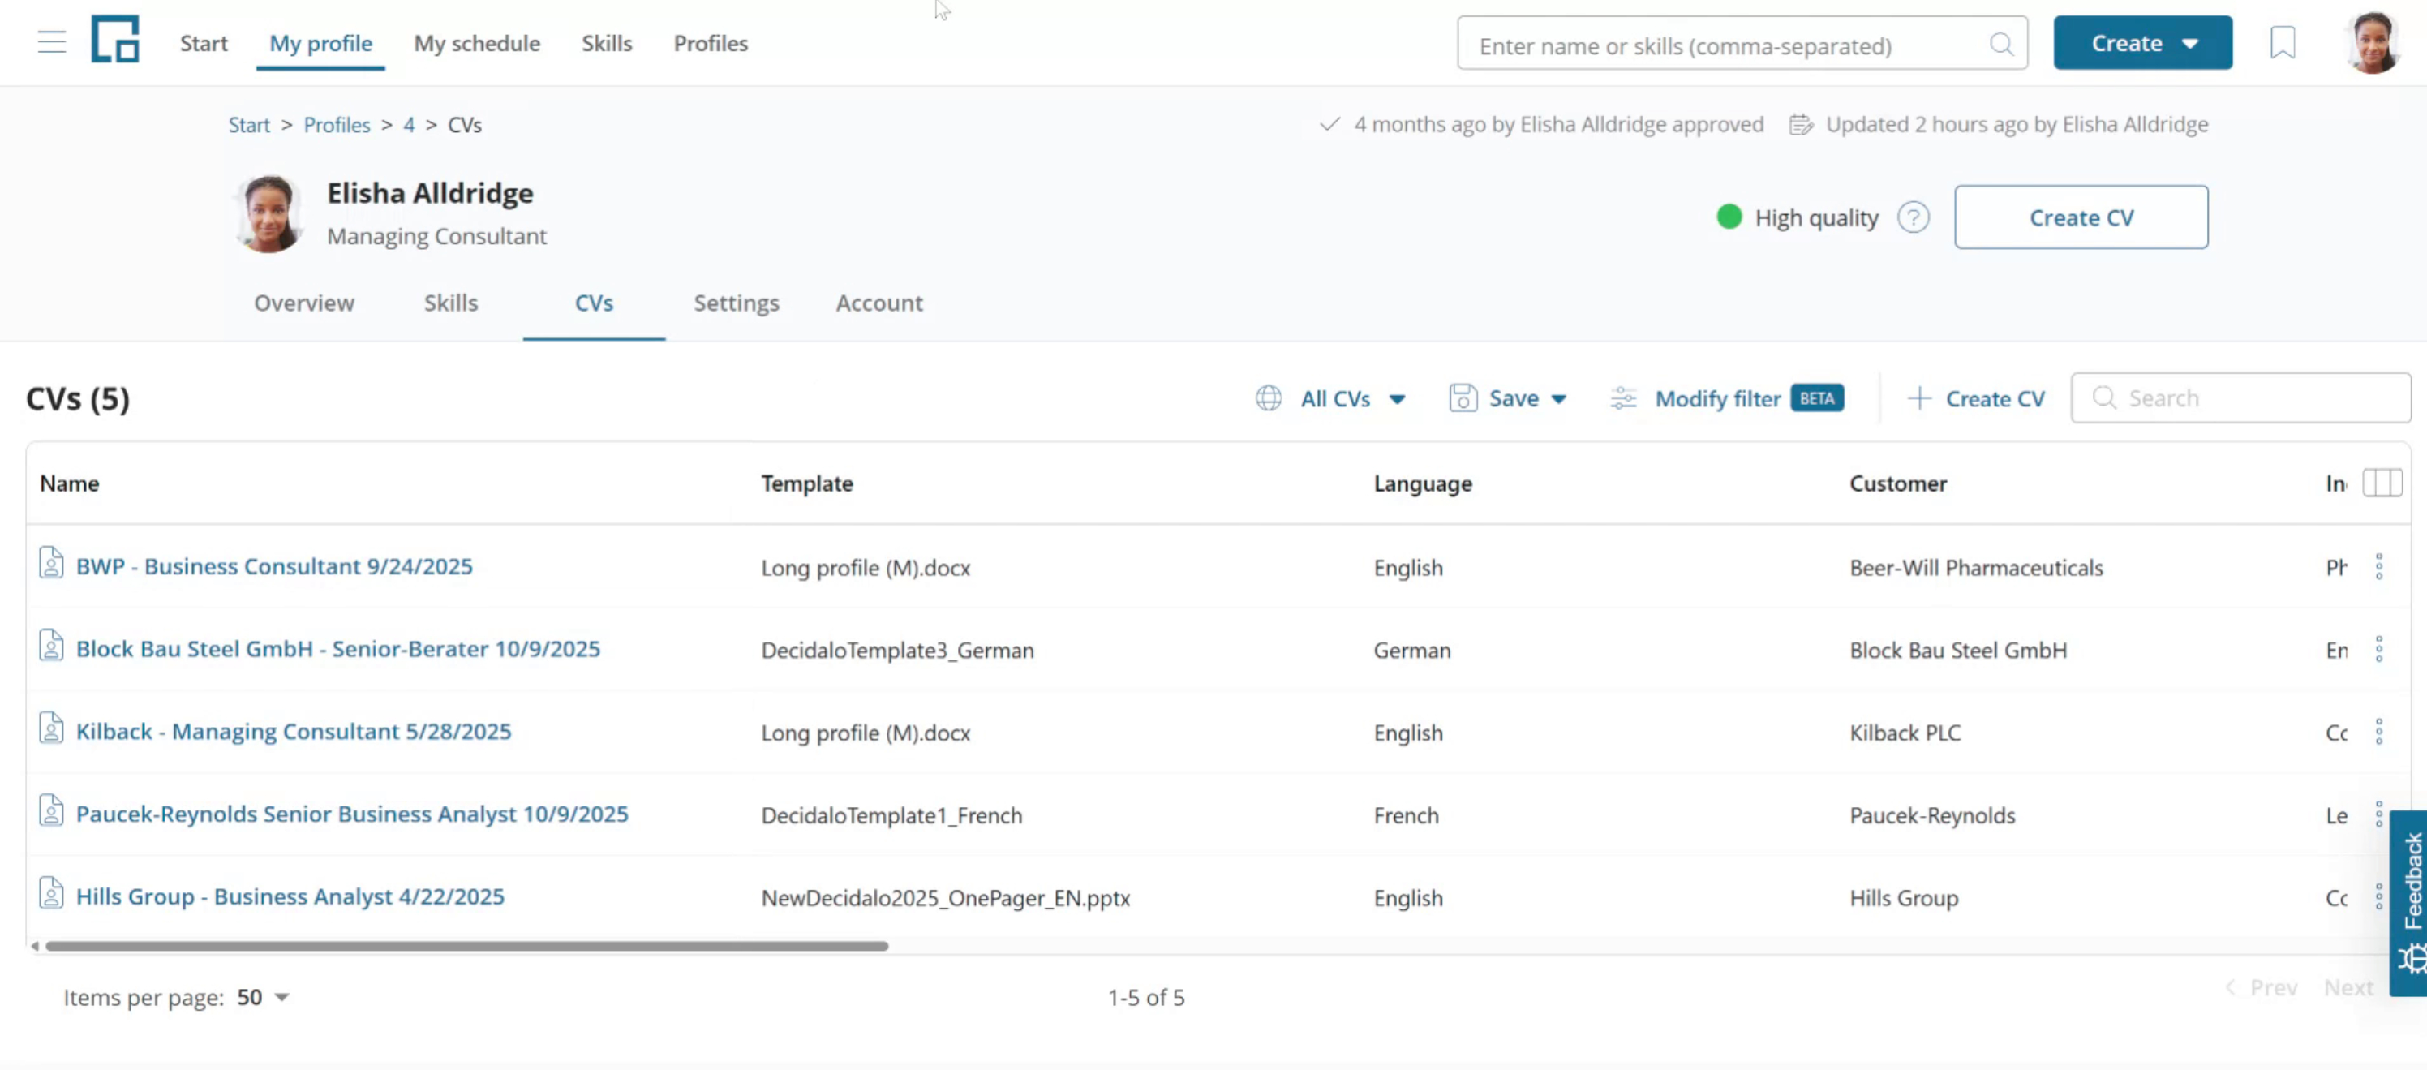Open the Feedback side tab
Screen dimensions: 2427x1070
click(2409, 903)
